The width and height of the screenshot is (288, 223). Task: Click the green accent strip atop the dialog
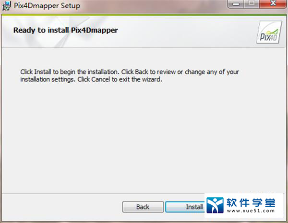(144, 15)
